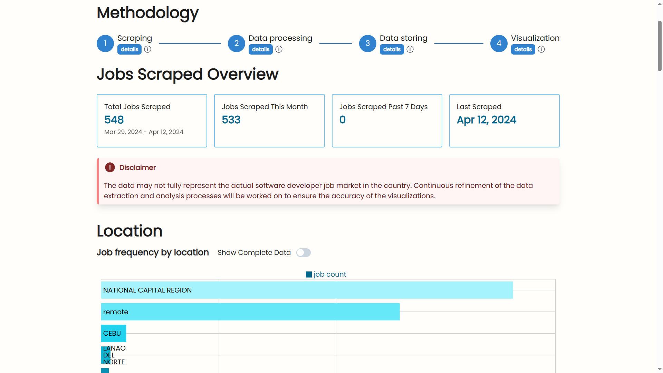
Task: Click the red Disclaimer info icon
Action: click(x=110, y=168)
